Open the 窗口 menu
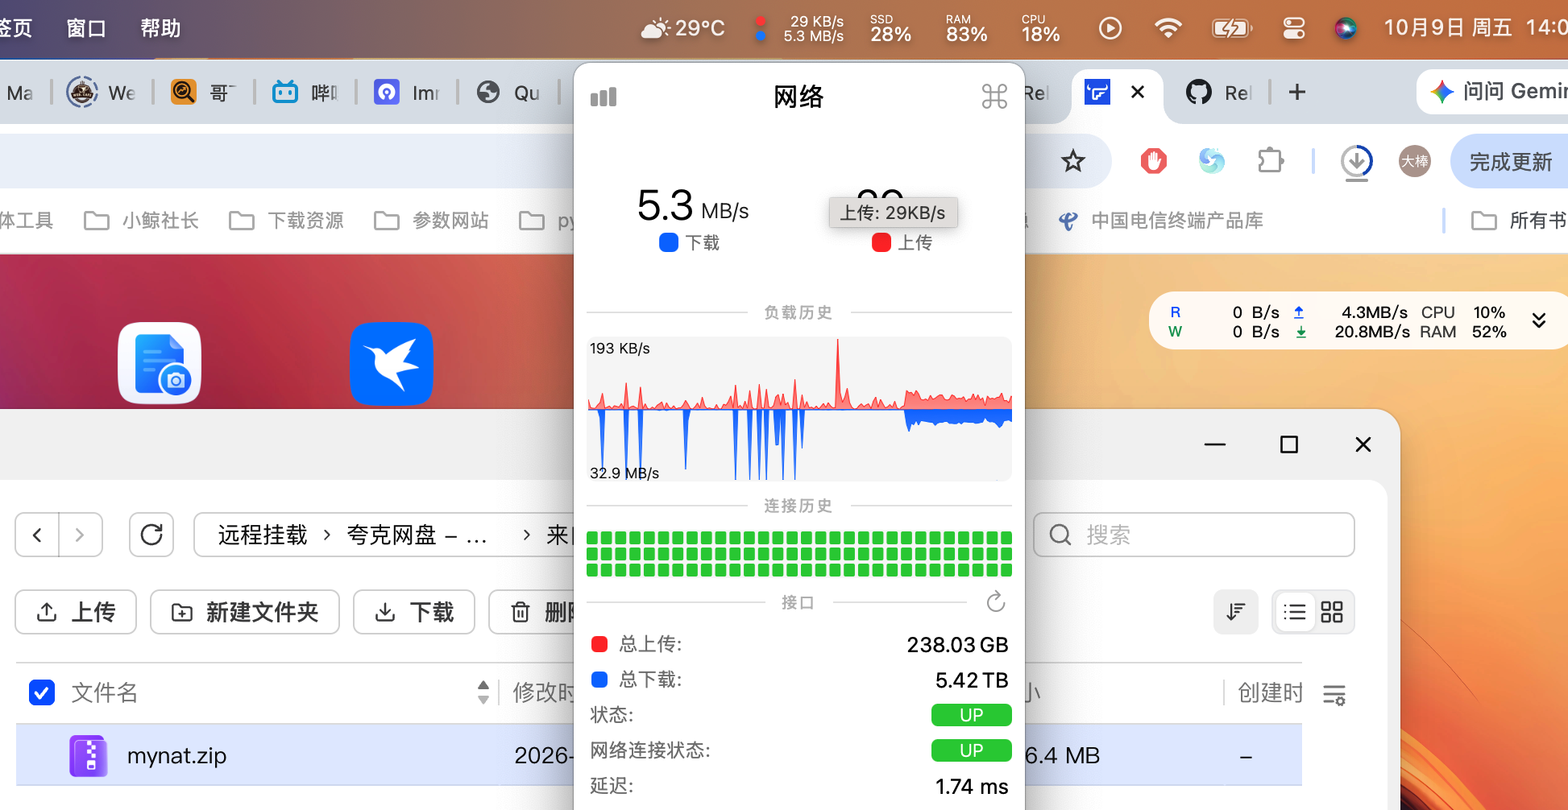 (x=86, y=29)
